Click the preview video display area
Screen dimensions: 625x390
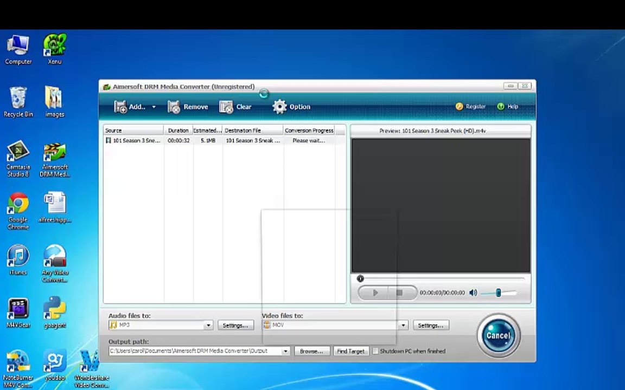pyautogui.click(x=441, y=205)
